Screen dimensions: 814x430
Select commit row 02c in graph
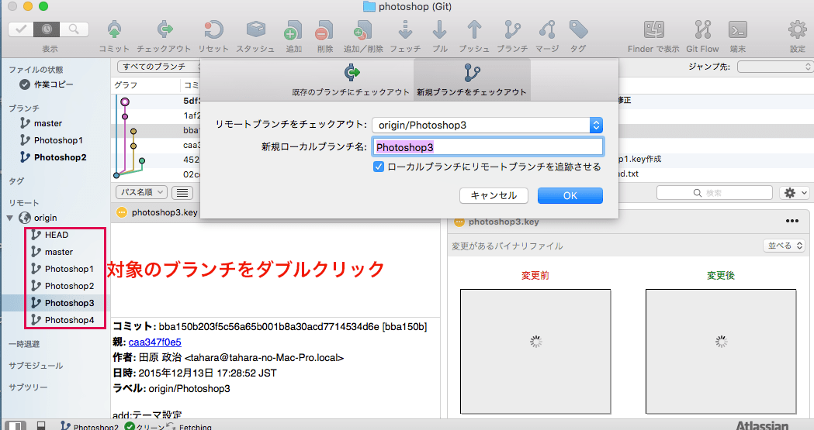point(156,174)
